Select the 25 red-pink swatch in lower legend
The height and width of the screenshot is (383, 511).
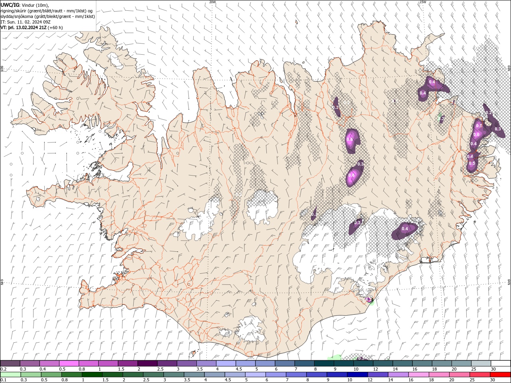480,375
